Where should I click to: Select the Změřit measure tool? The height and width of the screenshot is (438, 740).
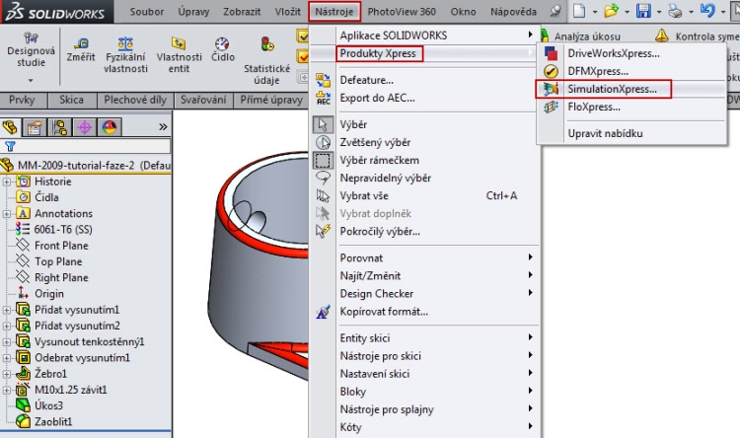(x=81, y=51)
